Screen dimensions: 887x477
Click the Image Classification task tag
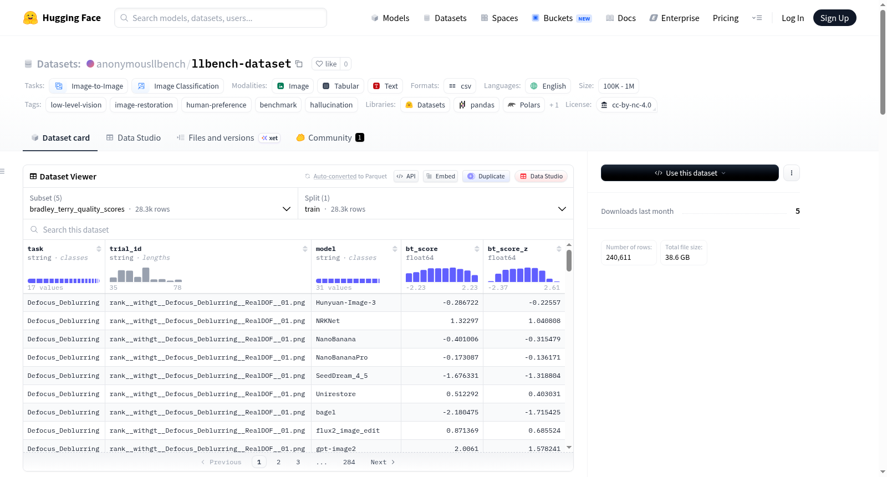point(178,86)
